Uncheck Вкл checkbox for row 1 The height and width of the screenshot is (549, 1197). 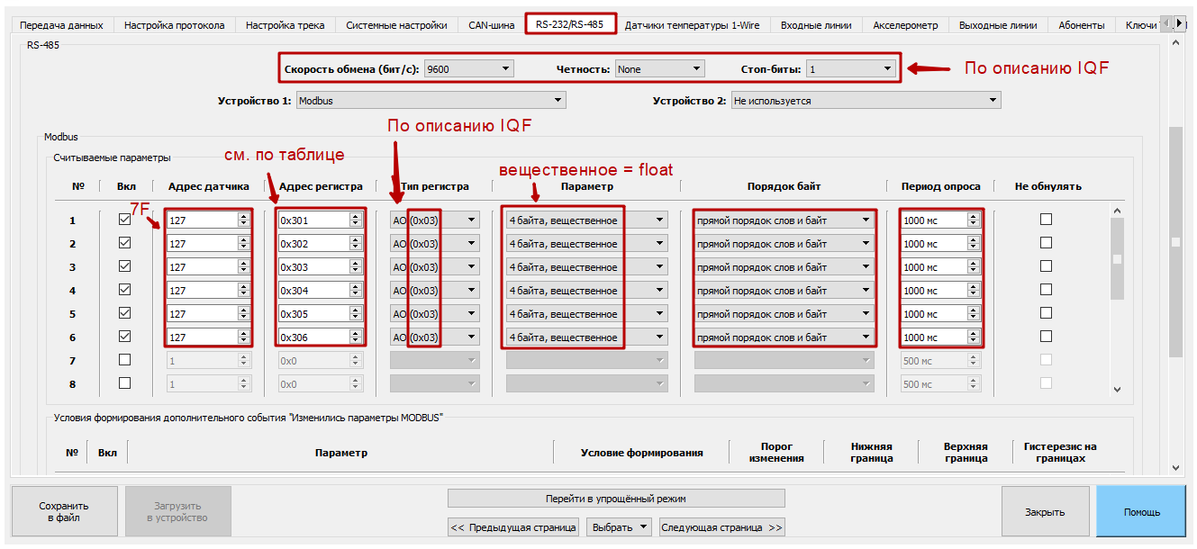[x=125, y=220]
